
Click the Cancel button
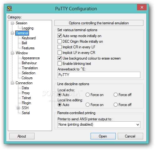coord(130,136)
